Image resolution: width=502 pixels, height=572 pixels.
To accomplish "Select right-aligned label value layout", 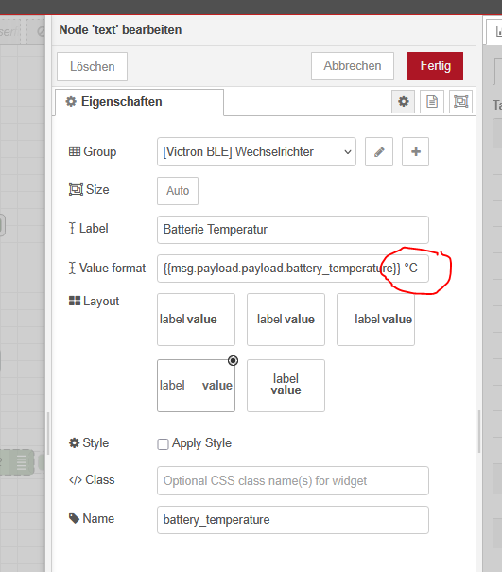I will point(375,320).
